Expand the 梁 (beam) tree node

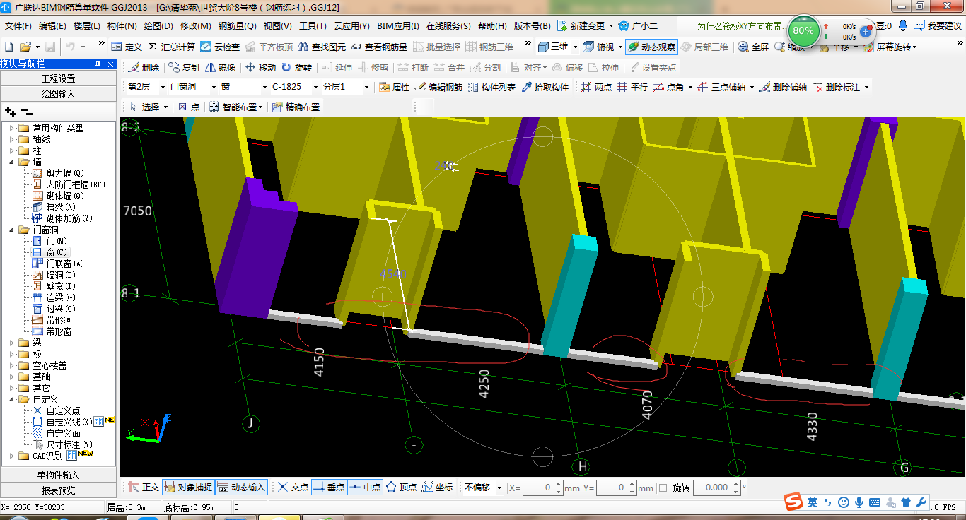point(12,343)
